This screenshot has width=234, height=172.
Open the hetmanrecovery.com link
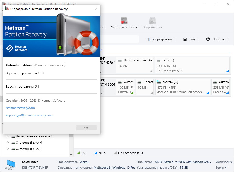tap(20, 108)
